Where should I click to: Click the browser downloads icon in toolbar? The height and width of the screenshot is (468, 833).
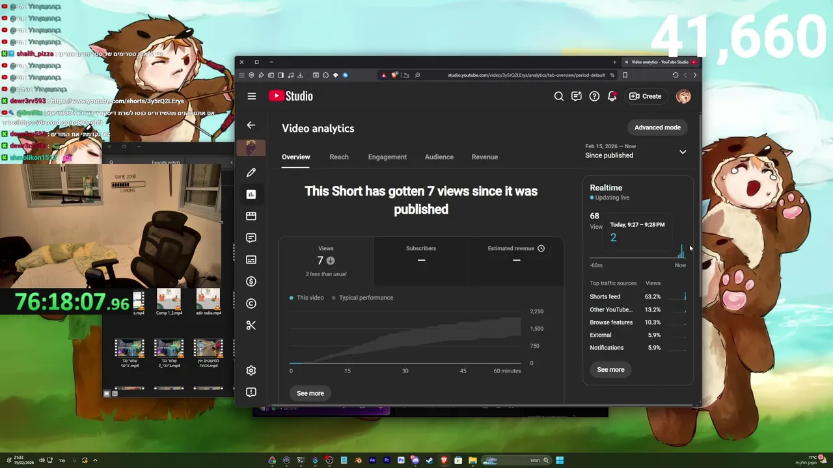300,75
